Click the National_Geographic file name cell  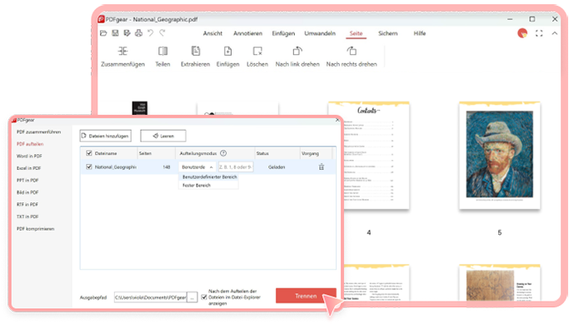(116, 167)
